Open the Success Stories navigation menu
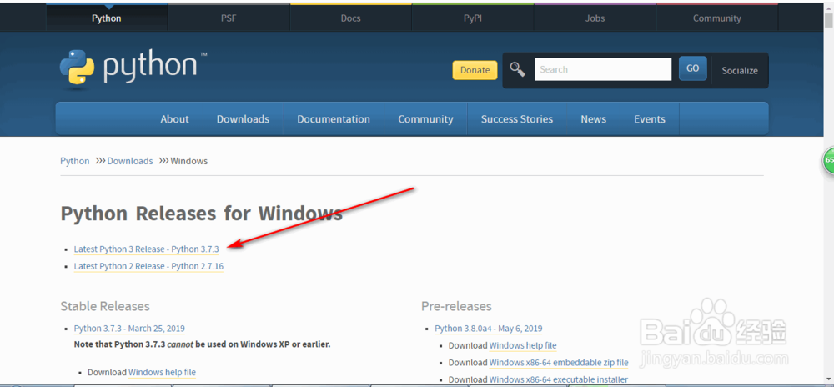The height and width of the screenshot is (387, 834). click(517, 119)
